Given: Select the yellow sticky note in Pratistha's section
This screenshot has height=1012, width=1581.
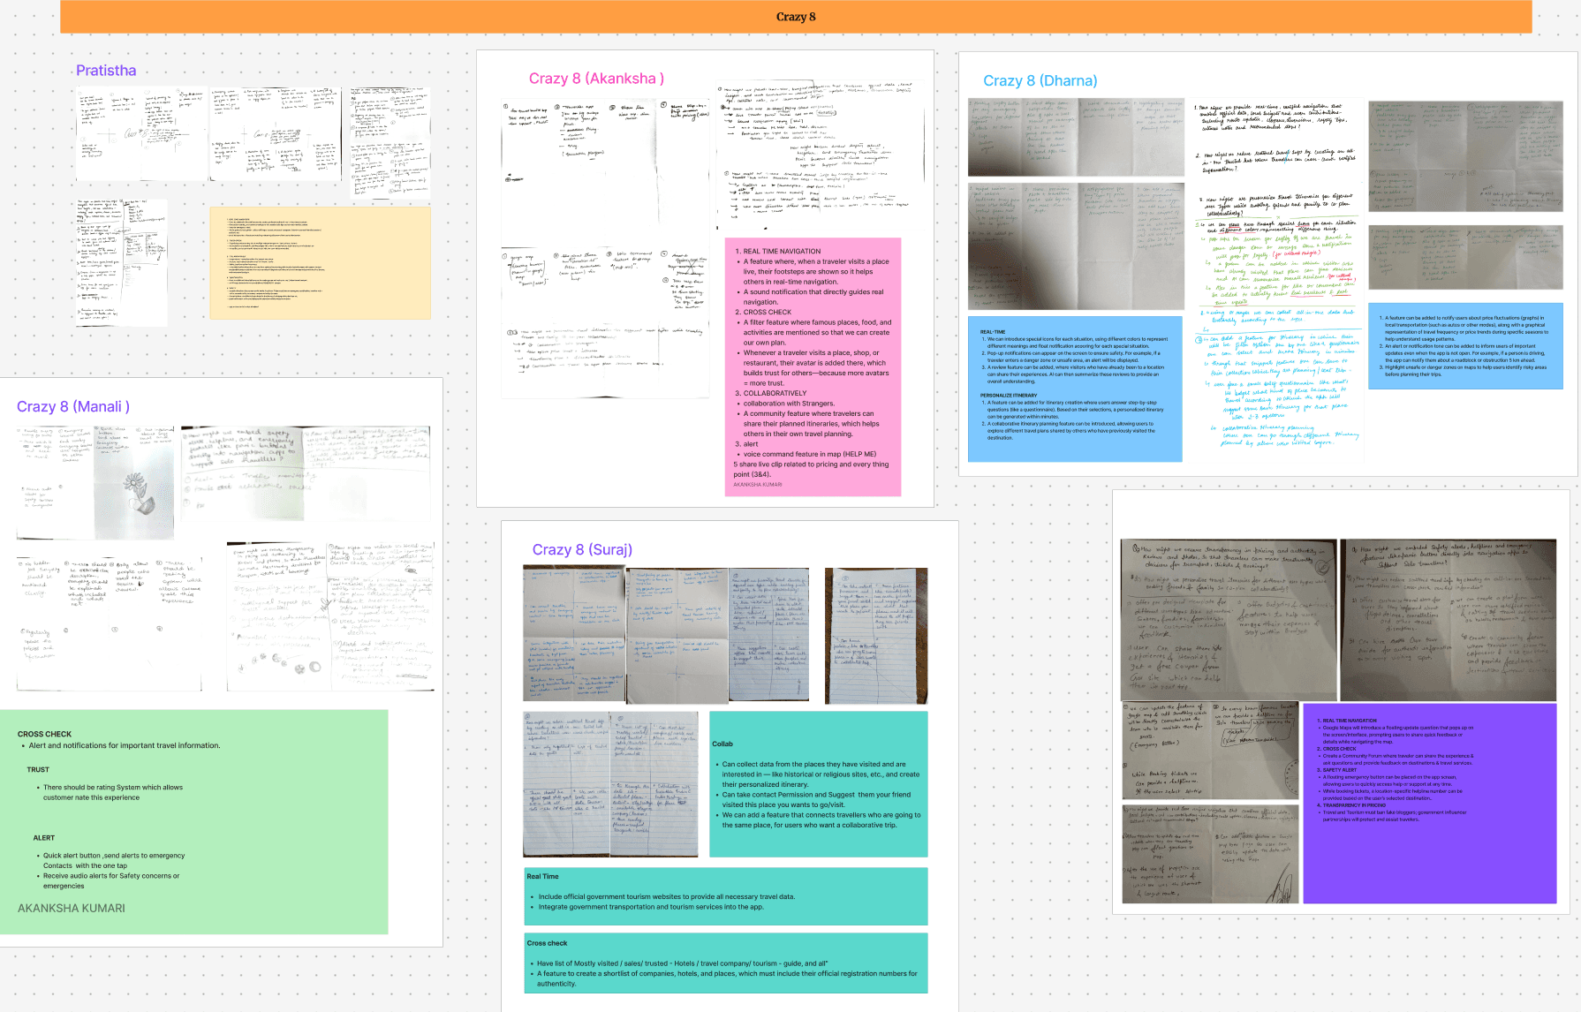Looking at the screenshot, I should point(321,263).
